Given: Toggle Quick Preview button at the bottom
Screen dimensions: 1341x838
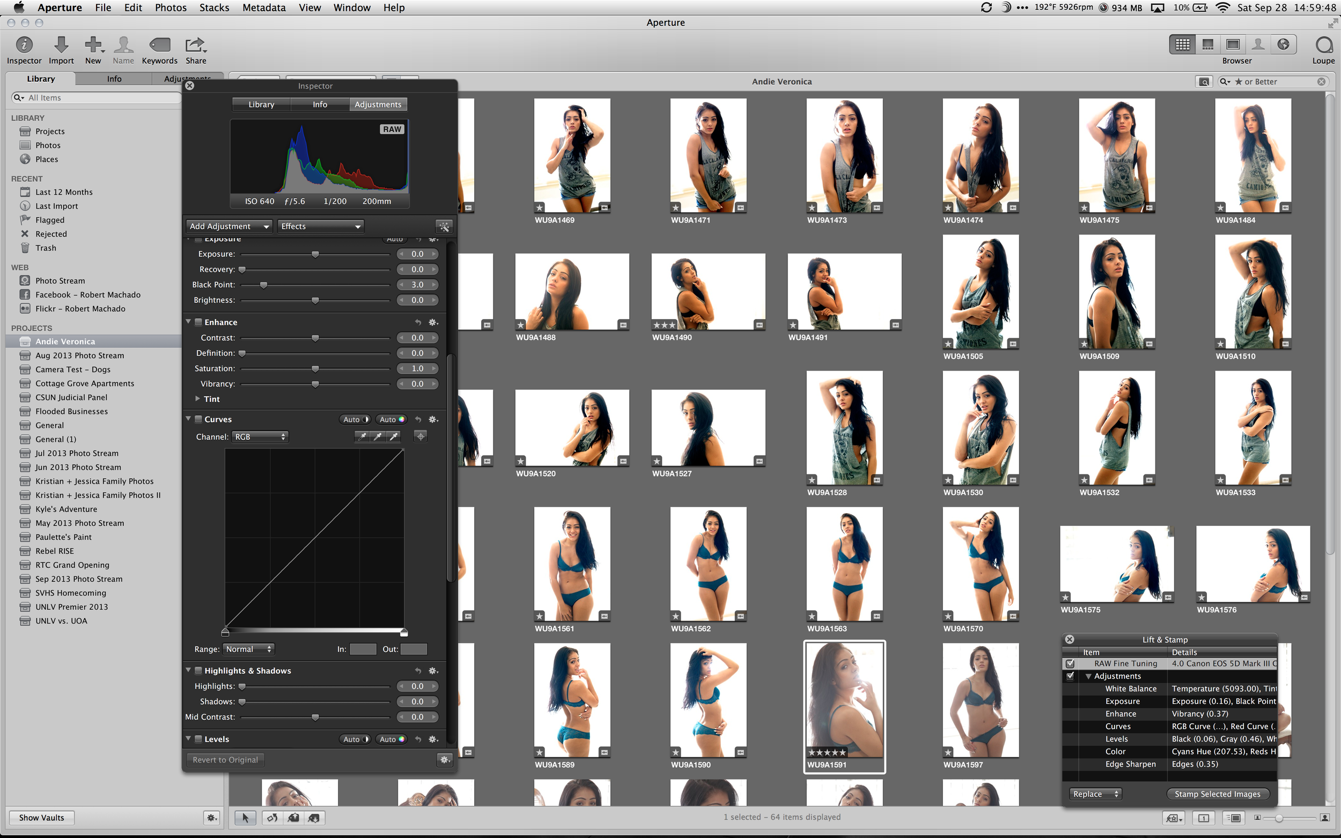Looking at the screenshot, I should pyautogui.click(x=1235, y=818).
